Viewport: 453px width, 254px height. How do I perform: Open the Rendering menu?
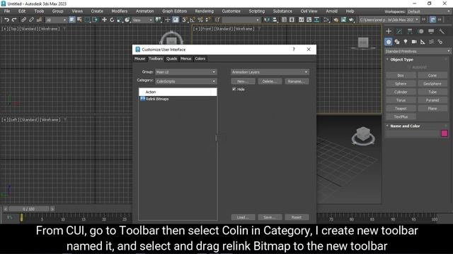point(205,11)
